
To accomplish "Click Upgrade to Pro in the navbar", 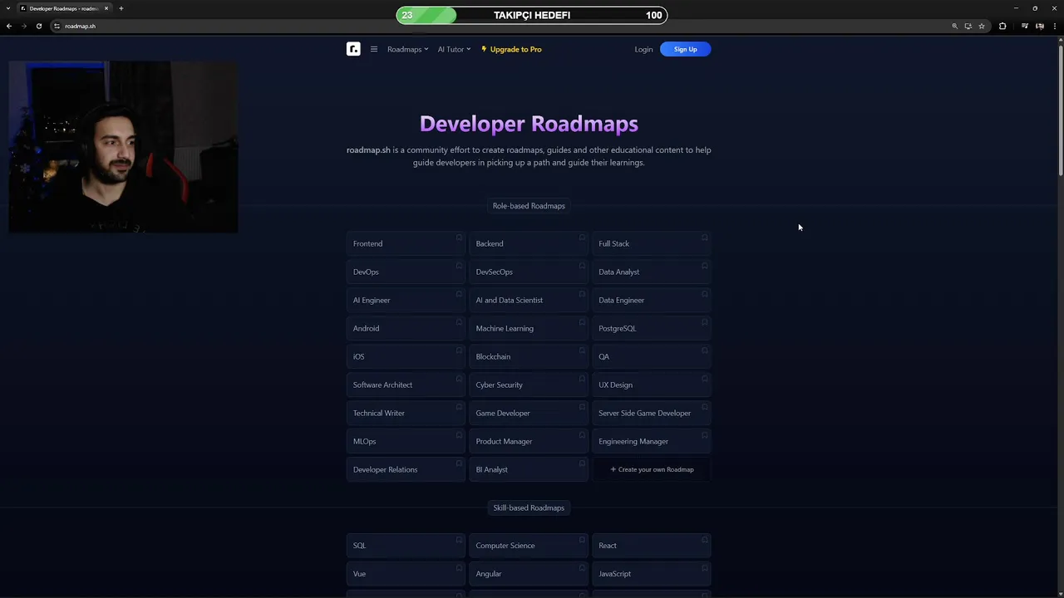I will (511, 49).
